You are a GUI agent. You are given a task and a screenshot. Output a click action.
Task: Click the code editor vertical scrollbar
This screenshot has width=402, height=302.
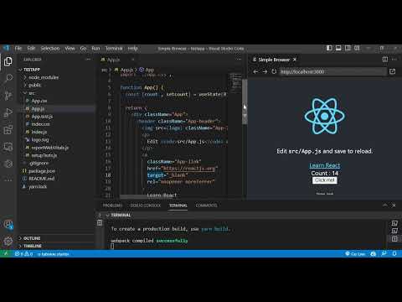245,102
